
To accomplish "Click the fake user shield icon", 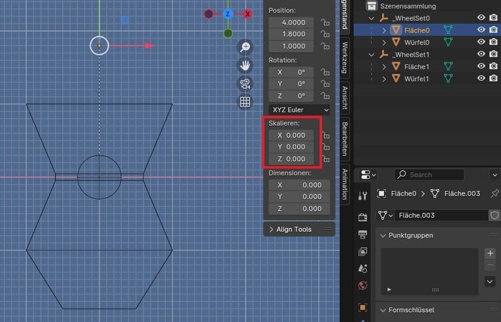I will [494, 215].
